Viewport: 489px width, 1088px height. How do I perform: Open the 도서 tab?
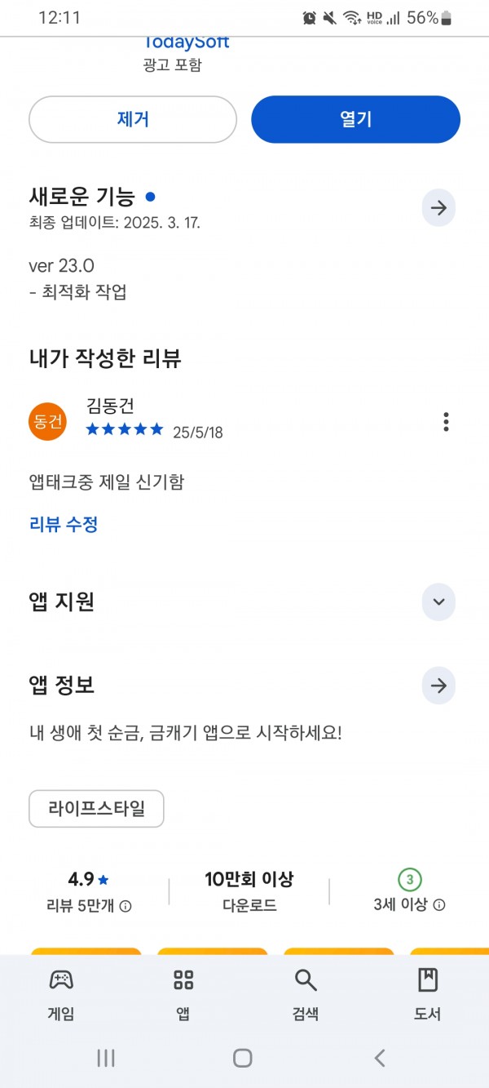point(428,994)
